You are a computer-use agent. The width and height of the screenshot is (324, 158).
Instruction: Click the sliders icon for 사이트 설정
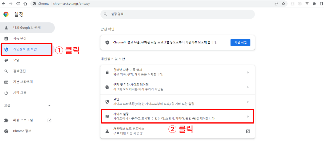tap(107, 116)
